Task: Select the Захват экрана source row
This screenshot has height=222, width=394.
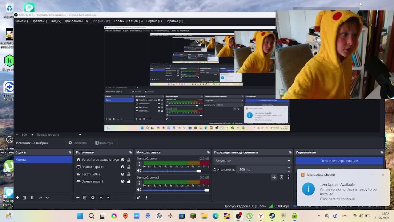Action: 103,167
